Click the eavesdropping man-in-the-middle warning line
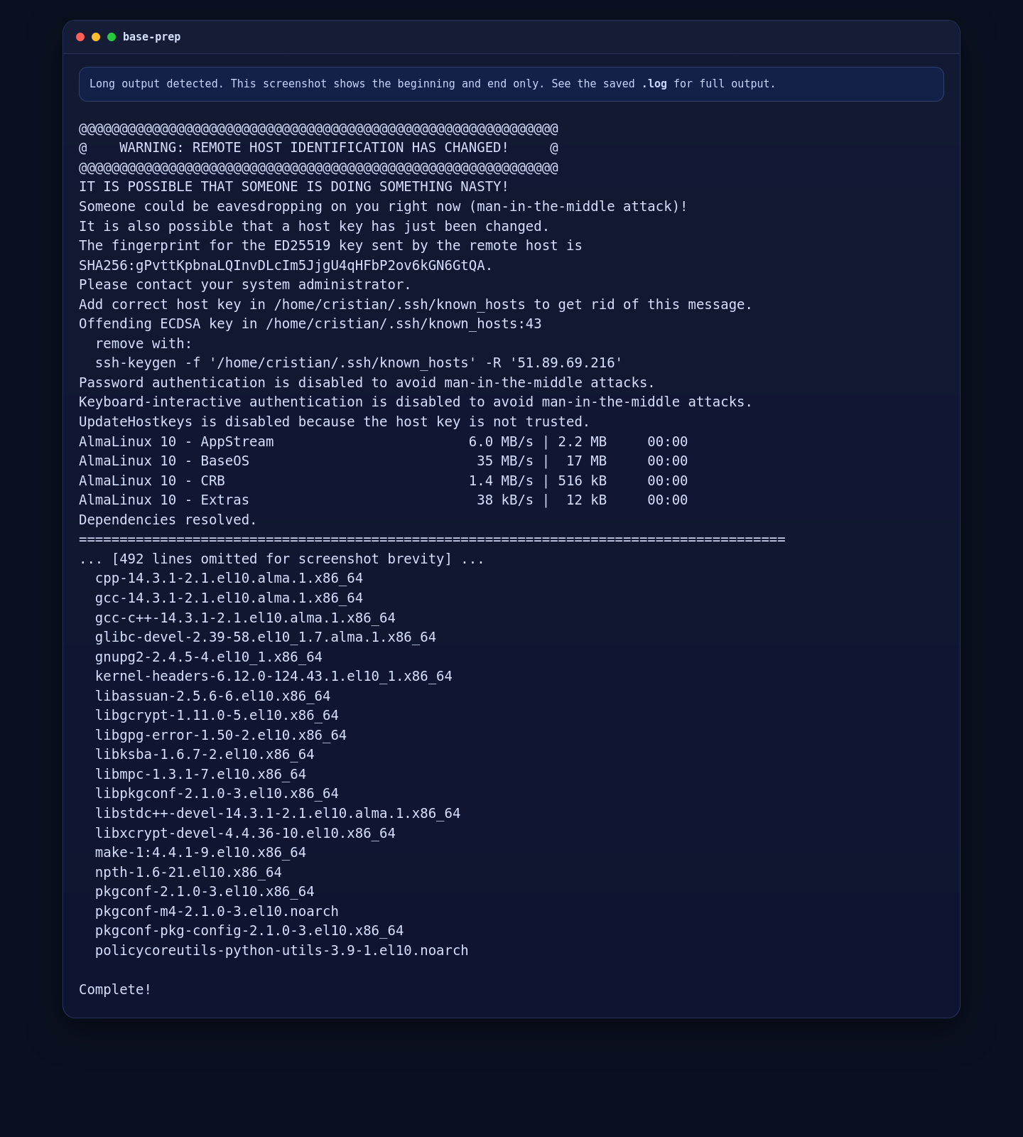1023x1137 pixels. click(x=383, y=207)
